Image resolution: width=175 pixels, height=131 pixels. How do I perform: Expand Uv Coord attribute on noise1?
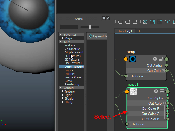(x=130, y=124)
